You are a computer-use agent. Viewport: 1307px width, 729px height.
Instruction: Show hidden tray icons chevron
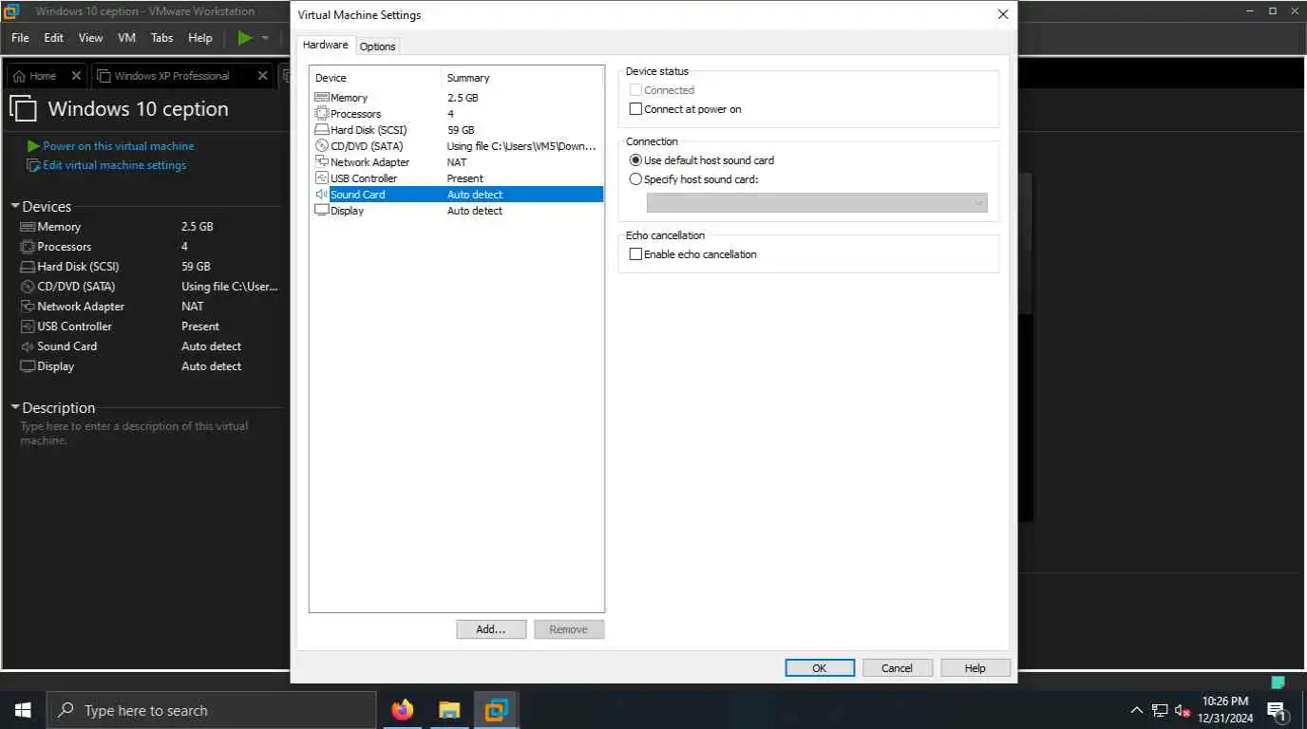pos(1136,710)
